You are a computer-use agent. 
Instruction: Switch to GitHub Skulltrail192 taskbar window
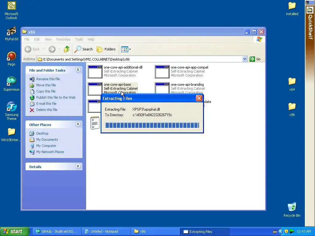57,231
